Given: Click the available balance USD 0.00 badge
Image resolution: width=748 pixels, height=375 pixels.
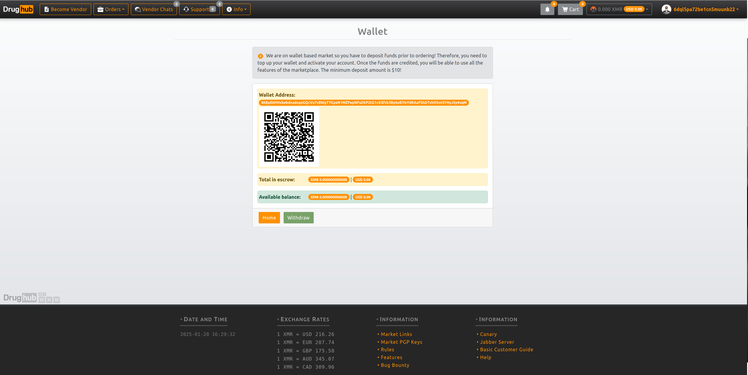Looking at the screenshot, I should coord(363,197).
